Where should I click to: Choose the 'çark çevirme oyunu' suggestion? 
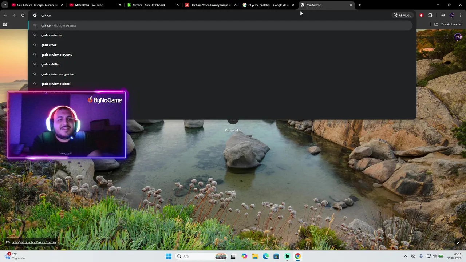(221, 55)
